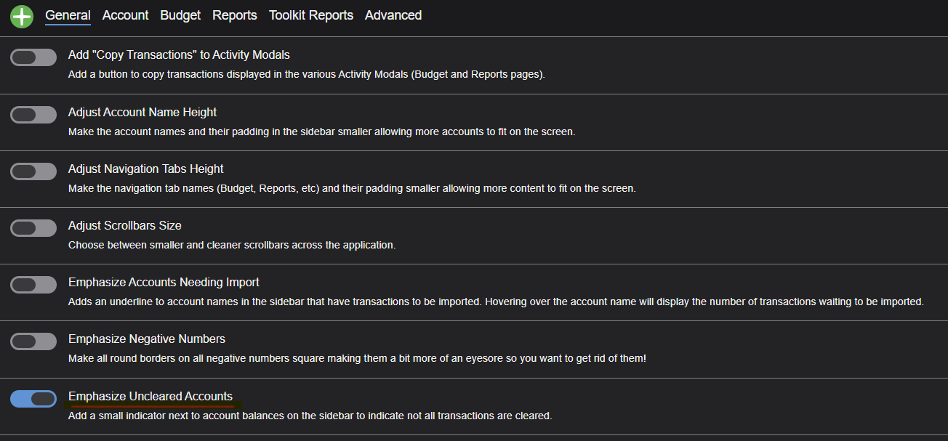Click the Emphasize Negative Numbers heading

[147, 339]
